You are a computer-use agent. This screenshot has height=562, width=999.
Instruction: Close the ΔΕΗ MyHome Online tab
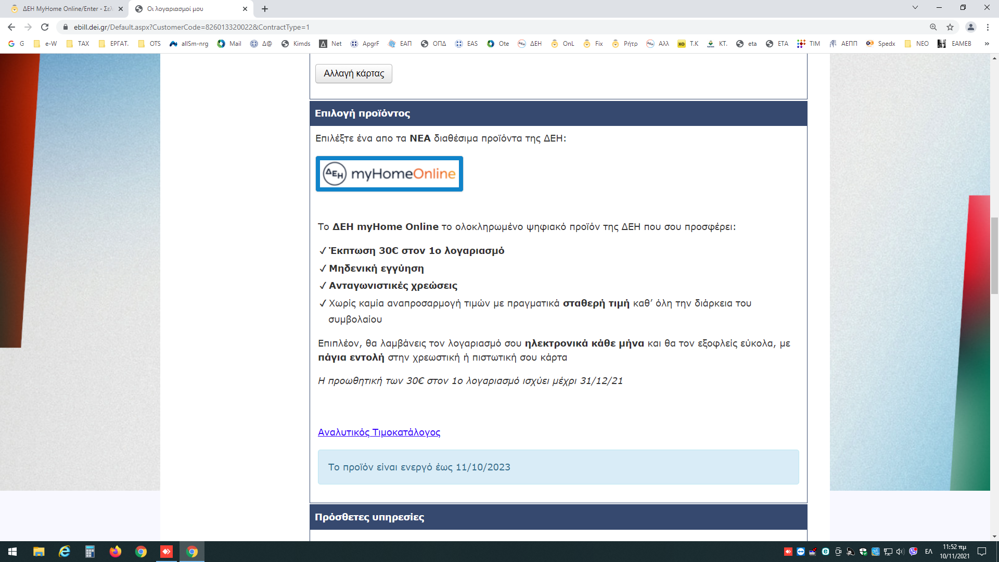[120, 9]
